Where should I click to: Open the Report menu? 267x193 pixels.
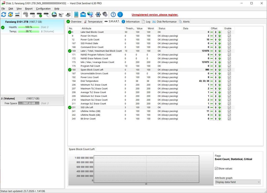tap(29, 9)
